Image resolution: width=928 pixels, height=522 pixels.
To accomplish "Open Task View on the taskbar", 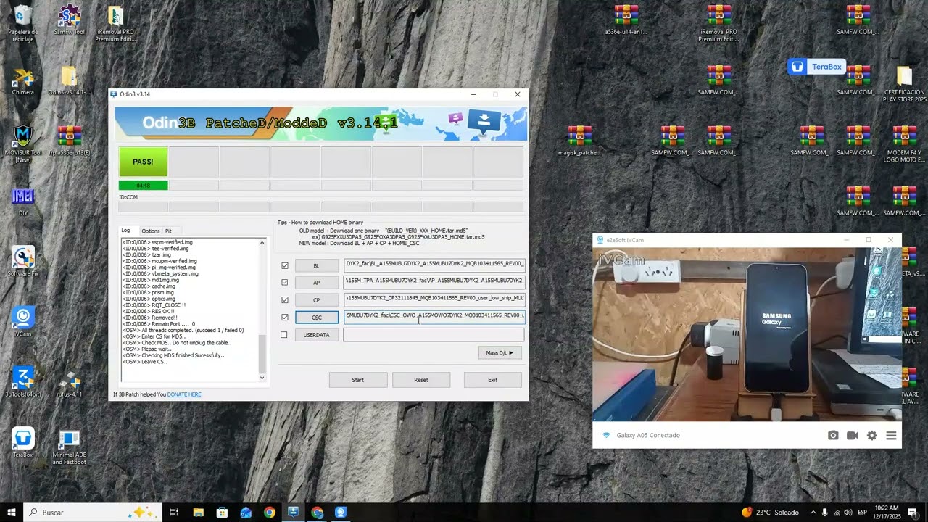I will [174, 513].
